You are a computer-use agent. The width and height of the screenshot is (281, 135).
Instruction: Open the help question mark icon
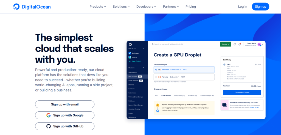click(235, 44)
